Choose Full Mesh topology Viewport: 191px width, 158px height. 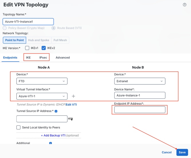(x=60, y=40)
